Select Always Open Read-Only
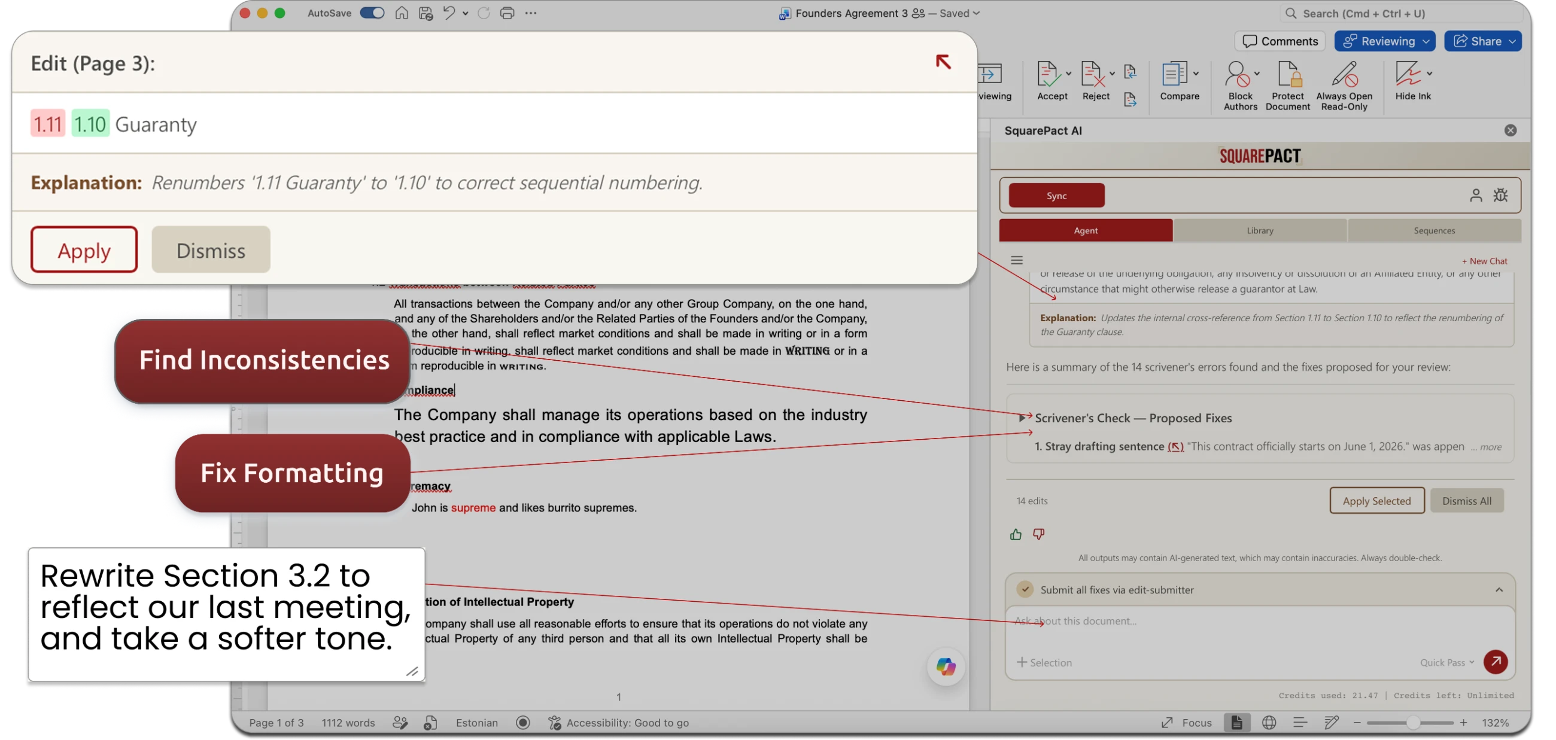The height and width of the screenshot is (740, 1556). (x=1344, y=86)
